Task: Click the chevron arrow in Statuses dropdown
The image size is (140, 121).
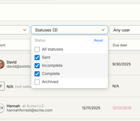Action: pyautogui.click(x=103, y=30)
